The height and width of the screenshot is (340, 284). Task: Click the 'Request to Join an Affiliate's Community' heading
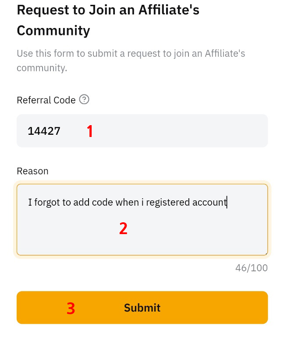pos(108,20)
